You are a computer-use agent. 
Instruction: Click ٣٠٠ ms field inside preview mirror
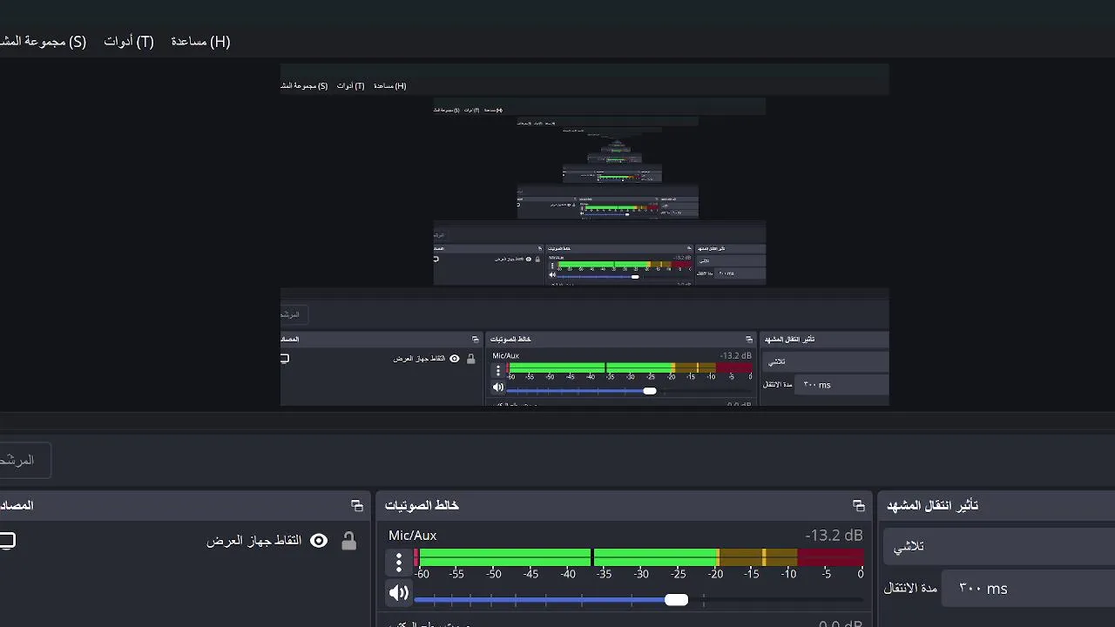[842, 384]
